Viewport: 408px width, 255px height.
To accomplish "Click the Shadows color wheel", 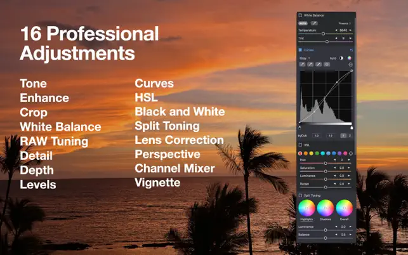I will point(326,208).
